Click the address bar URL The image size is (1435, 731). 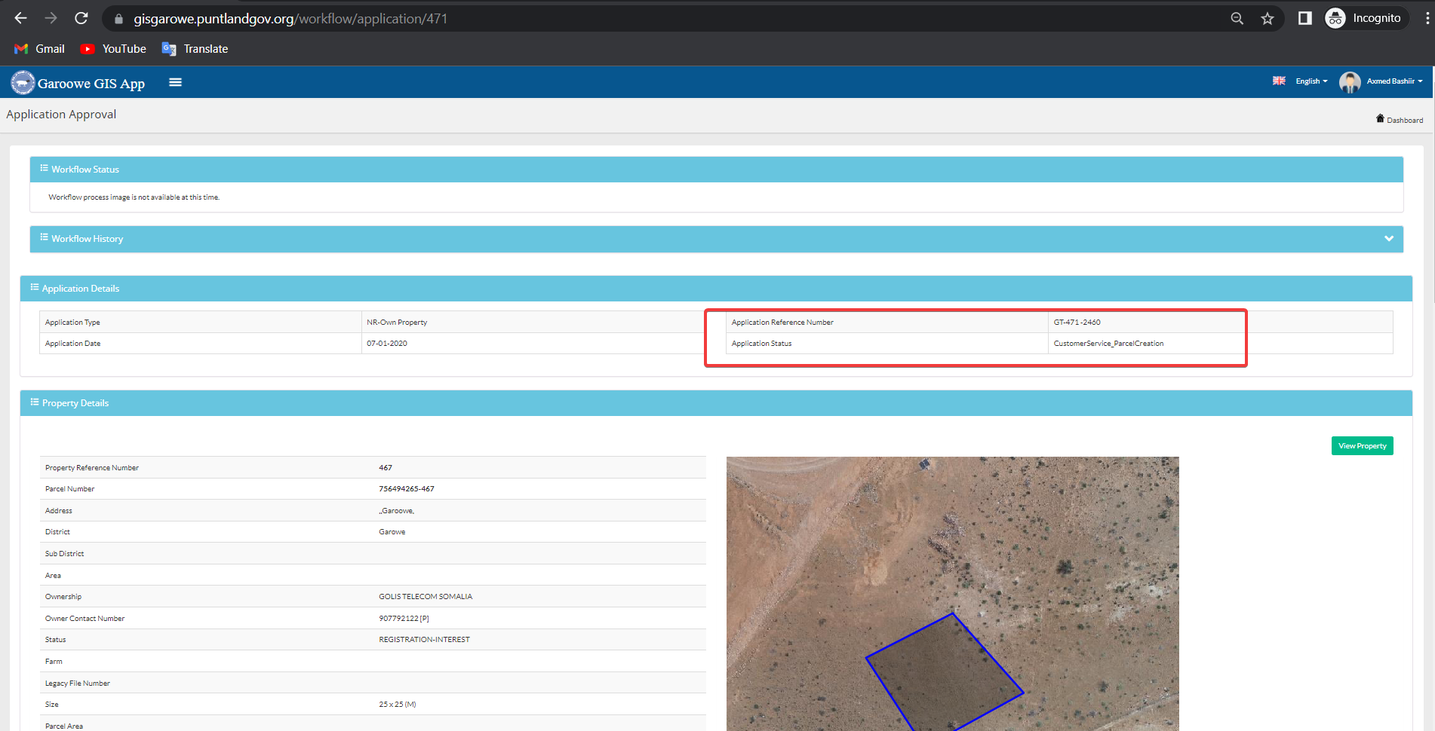tap(290, 19)
